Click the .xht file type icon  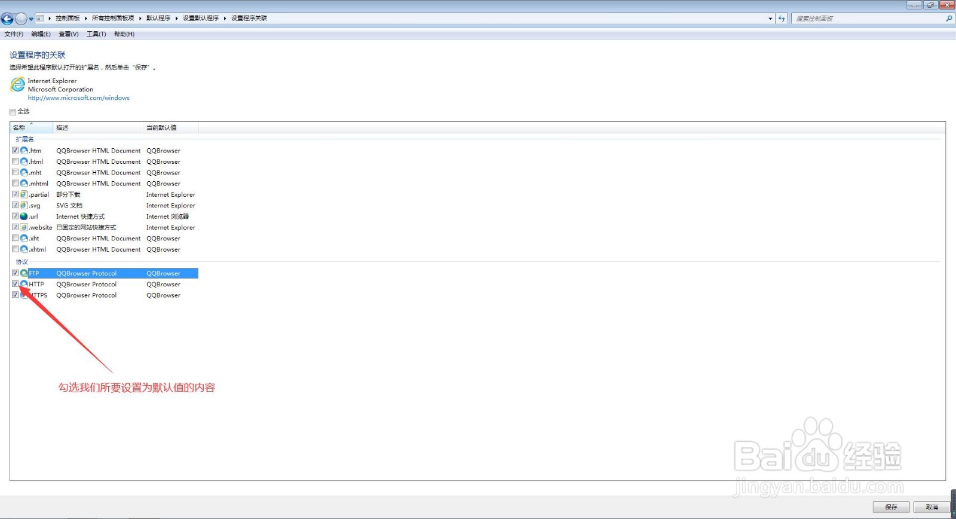24,238
